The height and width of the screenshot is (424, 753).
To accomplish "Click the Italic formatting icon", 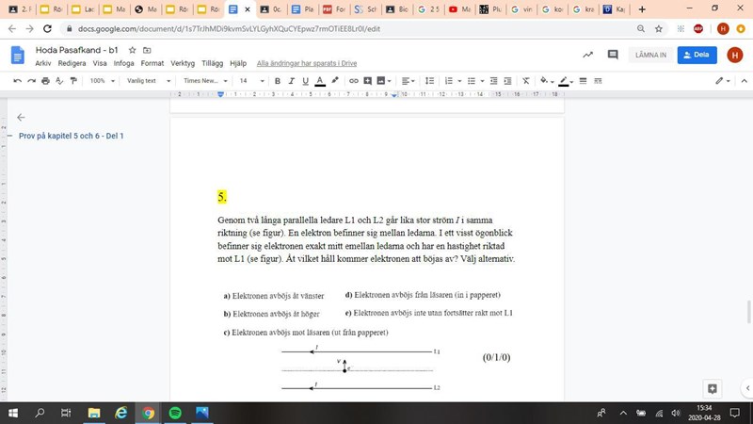I will point(292,81).
